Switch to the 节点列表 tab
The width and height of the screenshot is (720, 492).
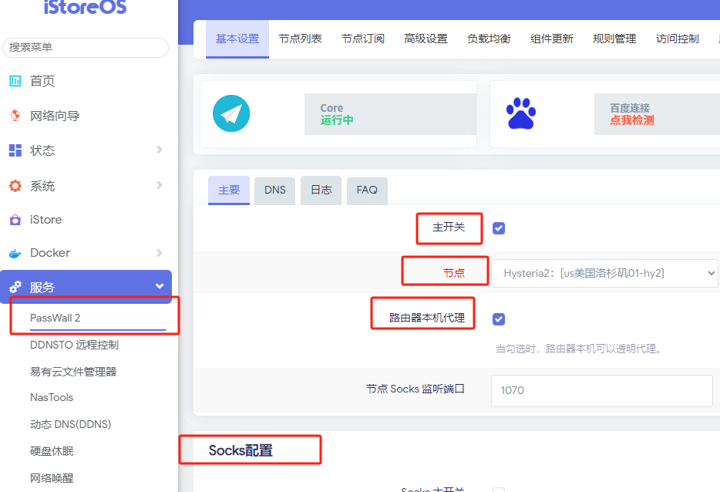click(x=300, y=39)
